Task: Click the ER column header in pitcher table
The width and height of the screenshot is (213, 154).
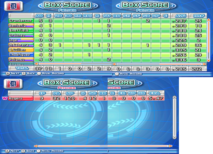Action: tap(122, 93)
